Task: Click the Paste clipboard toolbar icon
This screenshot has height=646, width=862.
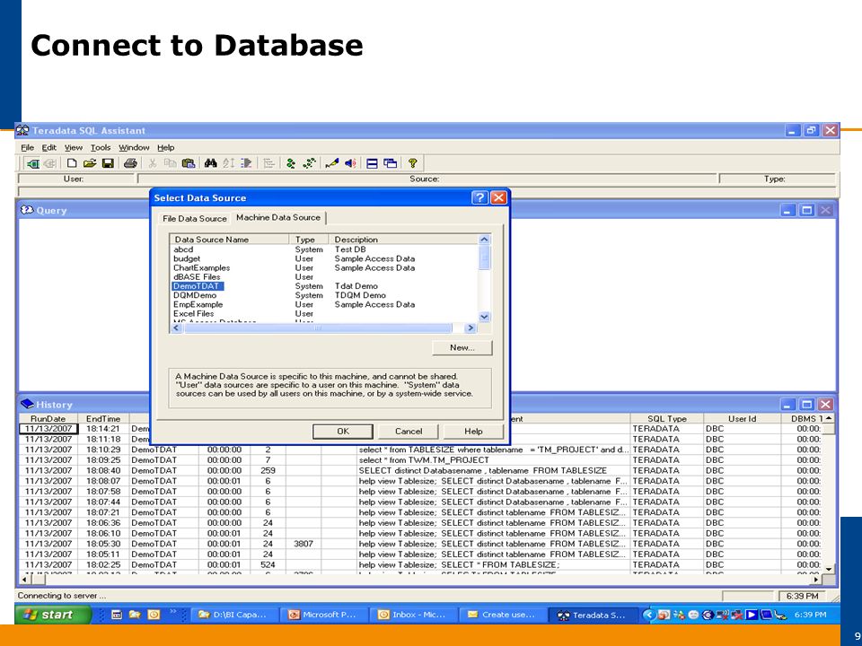Action: (x=188, y=163)
